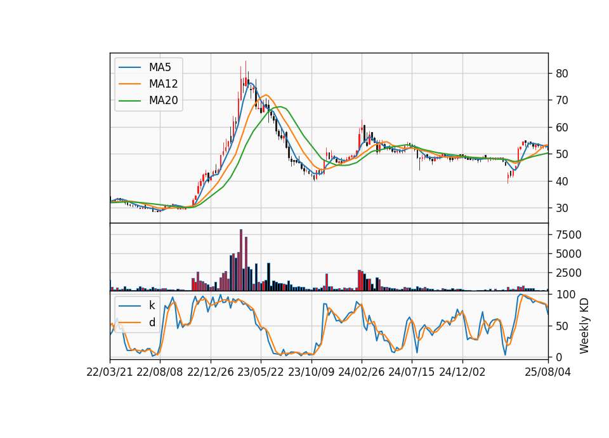Click the volume axis value 2500

pyautogui.click(x=568, y=273)
